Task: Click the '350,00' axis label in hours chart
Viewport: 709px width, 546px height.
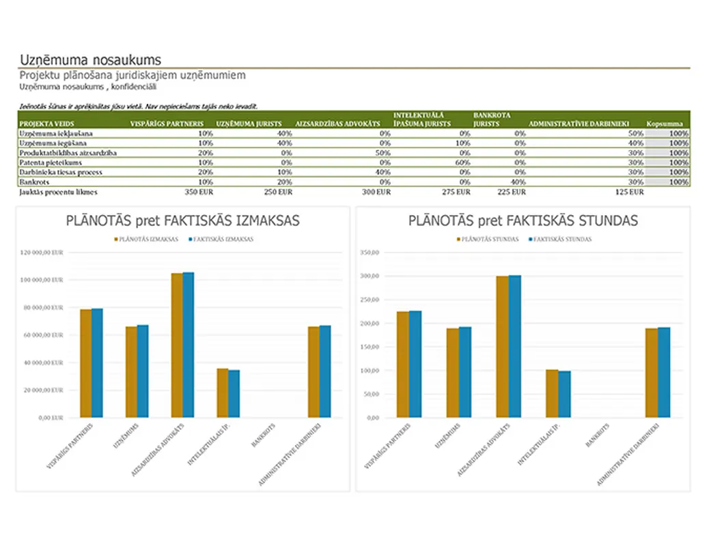Action: pyautogui.click(x=369, y=253)
